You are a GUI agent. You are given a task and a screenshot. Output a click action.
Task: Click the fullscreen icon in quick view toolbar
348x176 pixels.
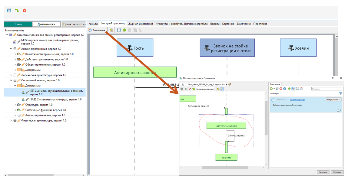[119, 30]
